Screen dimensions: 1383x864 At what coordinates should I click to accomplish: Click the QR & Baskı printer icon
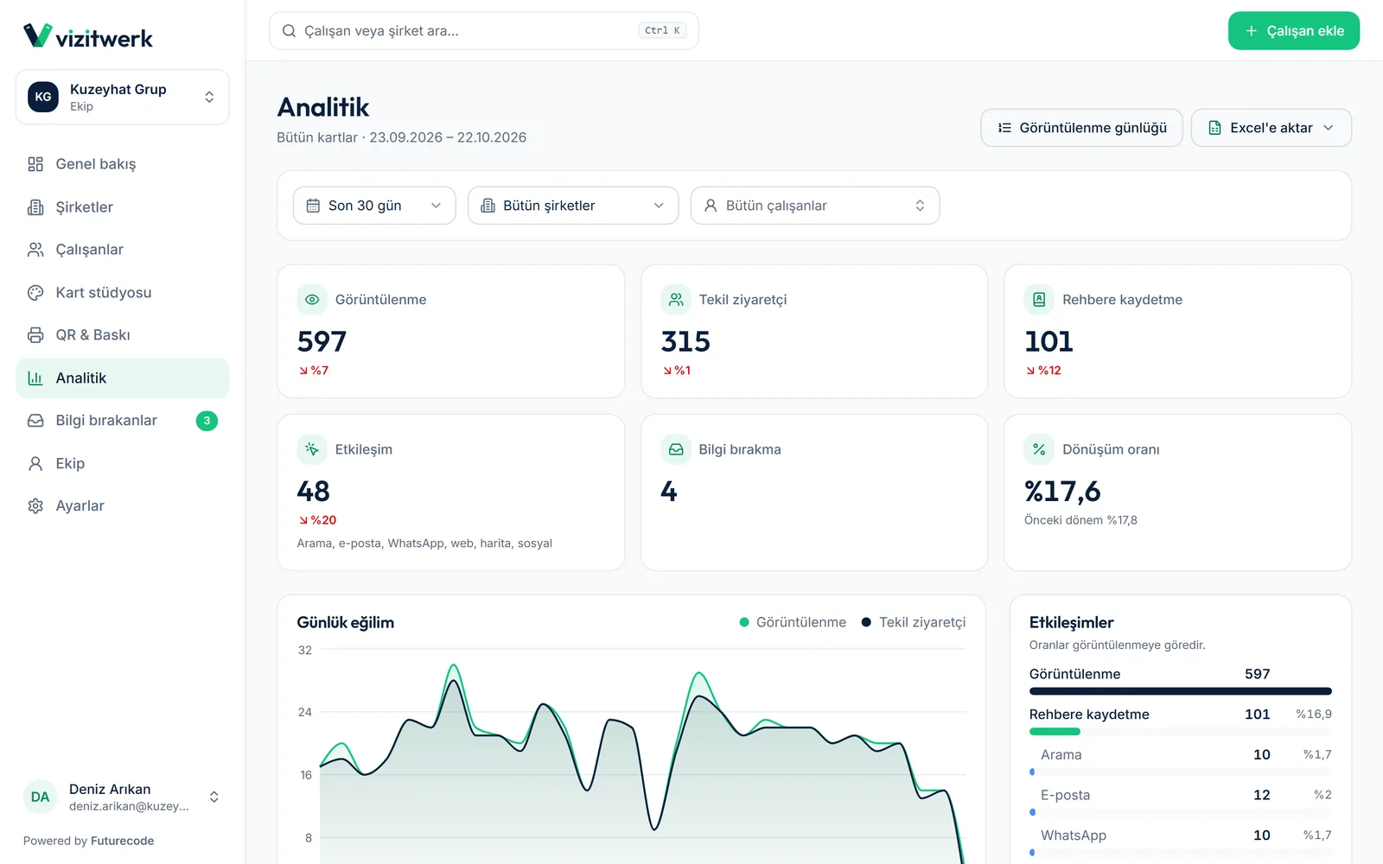35,335
